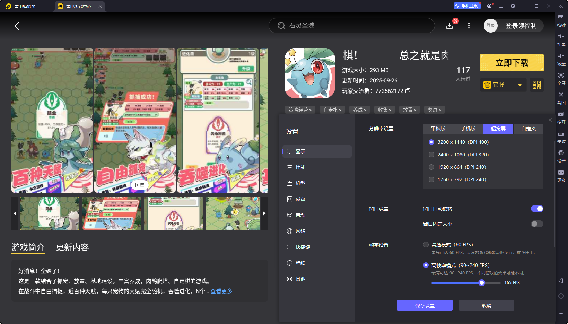Enable the 窗口固定大小 toggle

[536, 224]
